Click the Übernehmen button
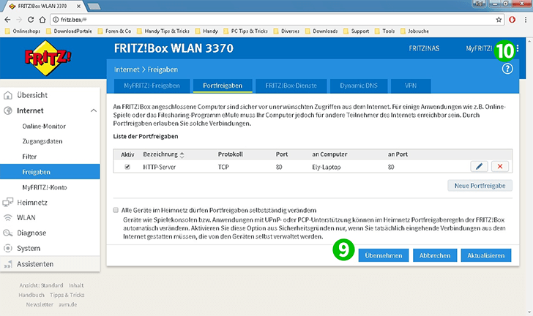Image resolution: width=533 pixels, height=316 pixels. point(384,255)
